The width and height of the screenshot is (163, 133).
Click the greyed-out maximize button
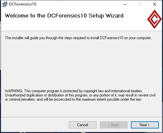(x=140, y=4)
